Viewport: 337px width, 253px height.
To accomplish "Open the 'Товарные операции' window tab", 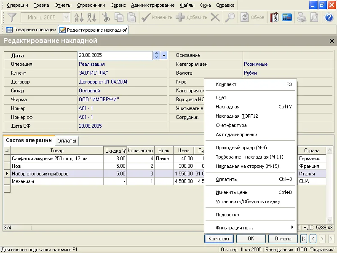I will (x=31, y=30).
